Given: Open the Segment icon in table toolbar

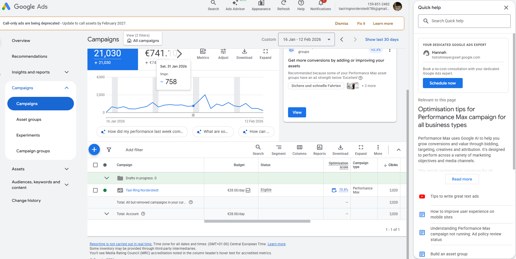Looking at the screenshot, I should (x=278, y=147).
